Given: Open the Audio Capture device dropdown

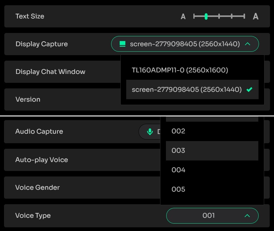Looking at the screenshot, I should [x=150, y=132].
